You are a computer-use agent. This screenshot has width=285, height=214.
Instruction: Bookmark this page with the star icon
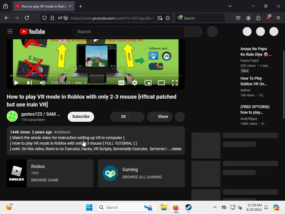168,18
